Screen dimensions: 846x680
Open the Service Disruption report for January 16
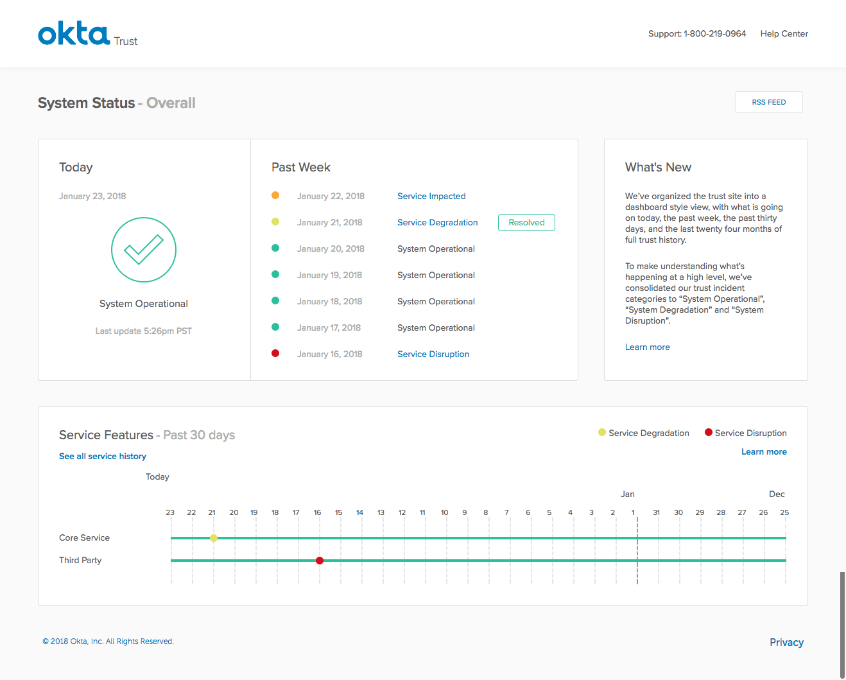433,354
